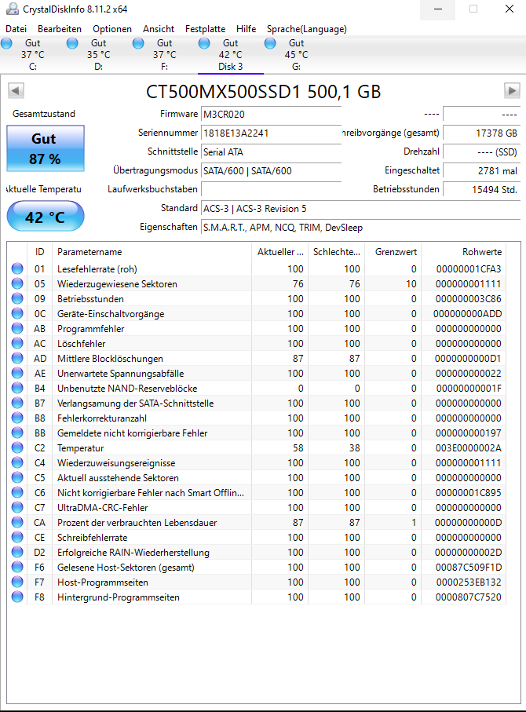Click the 2781 mal Eingeschaltet value
Image resolution: width=526 pixels, height=712 pixels.
[x=481, y=170]
